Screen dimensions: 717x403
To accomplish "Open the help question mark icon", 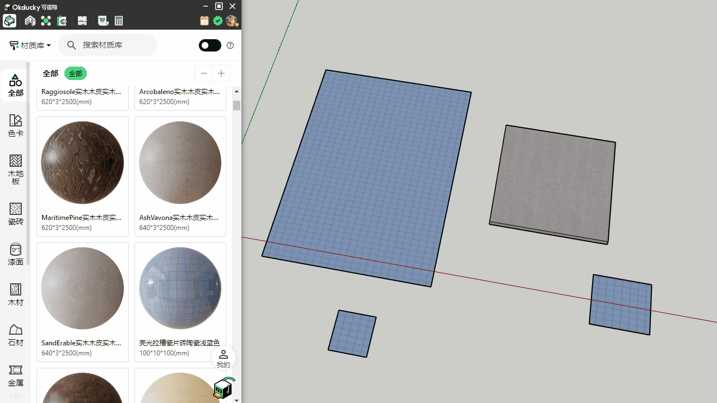I will click(230, 45).
